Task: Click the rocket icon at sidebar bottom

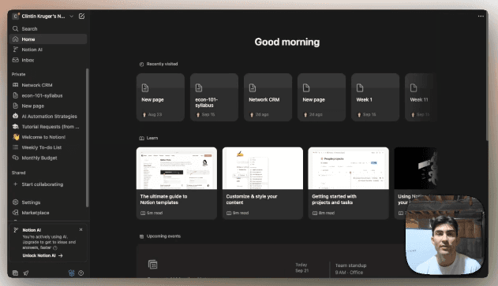Action: click(x=26, y=273)
